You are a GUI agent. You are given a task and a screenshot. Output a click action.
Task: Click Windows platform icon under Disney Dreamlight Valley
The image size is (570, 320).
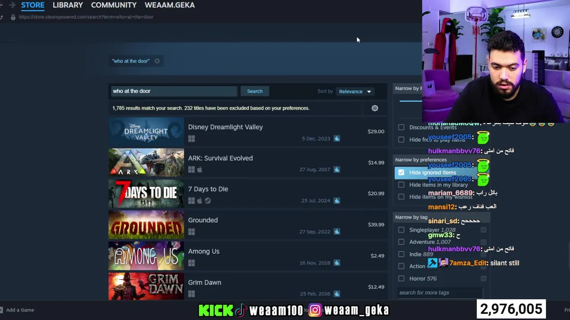pos(191,139)
